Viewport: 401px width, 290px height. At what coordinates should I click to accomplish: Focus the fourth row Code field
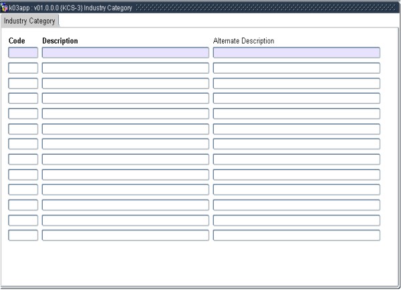click(23, 98)
